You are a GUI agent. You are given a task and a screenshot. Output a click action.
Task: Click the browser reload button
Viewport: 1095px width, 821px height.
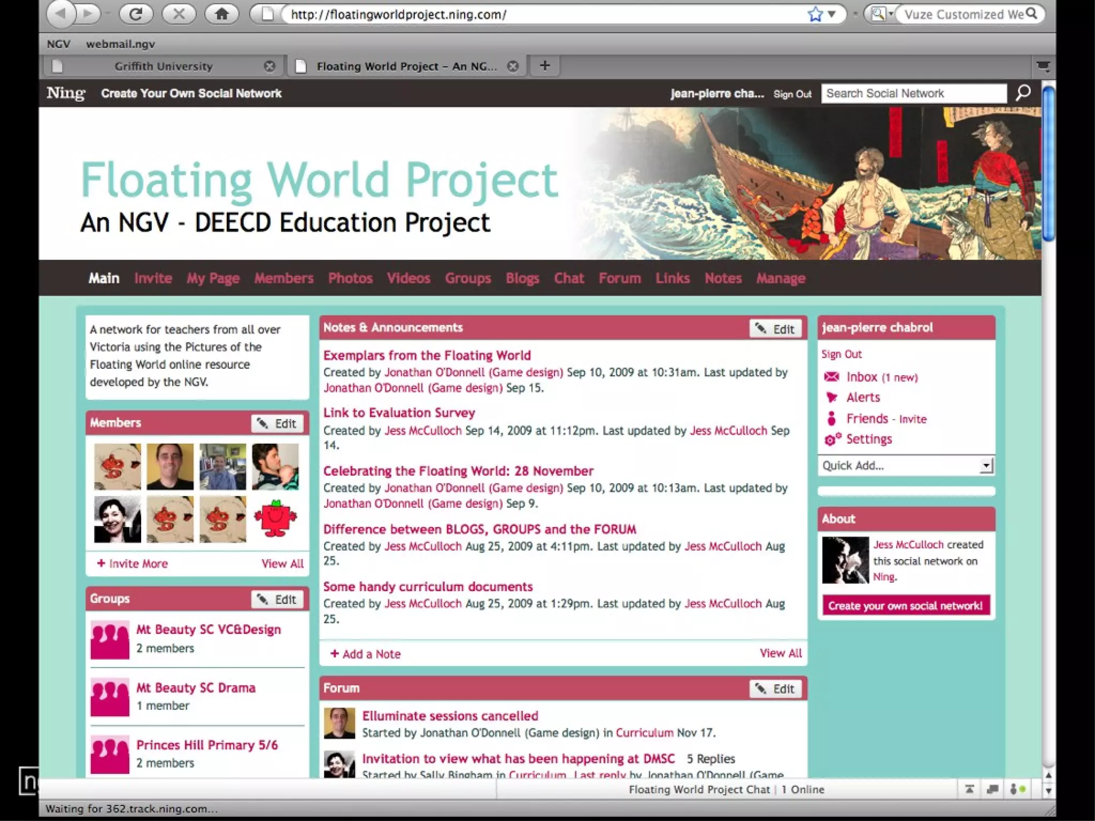pyautogui.click(x=136, y=14)
